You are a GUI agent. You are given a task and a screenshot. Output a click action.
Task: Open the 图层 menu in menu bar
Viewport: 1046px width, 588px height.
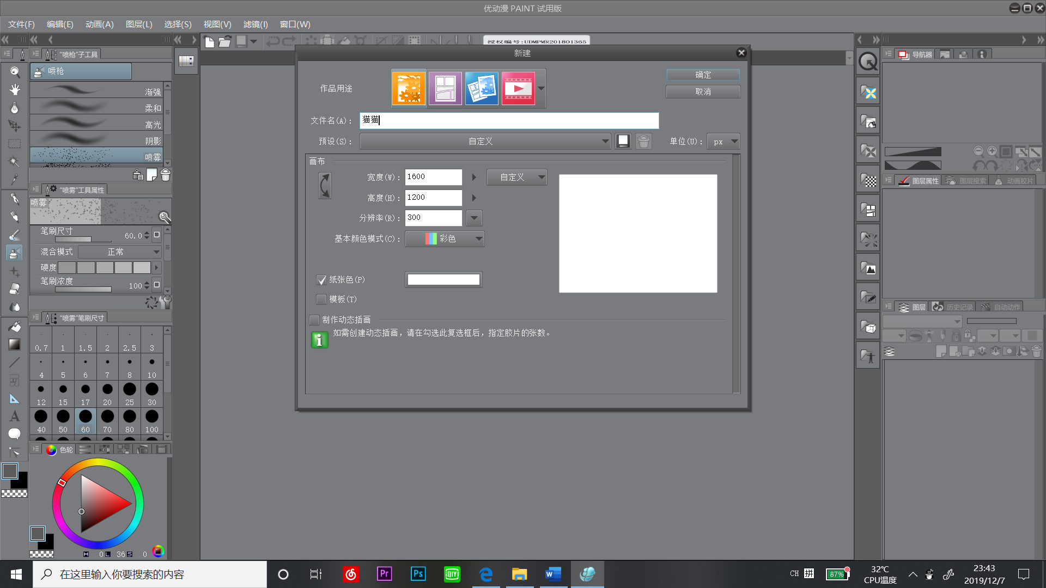(138, 24)
